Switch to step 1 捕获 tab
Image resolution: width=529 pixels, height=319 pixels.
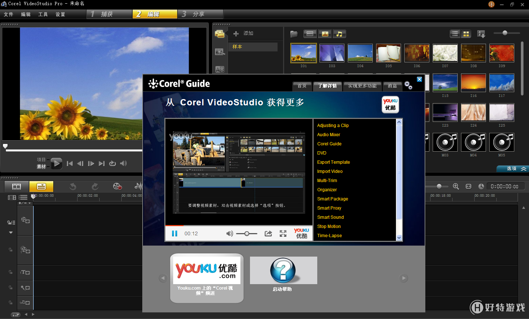point(109,14)
